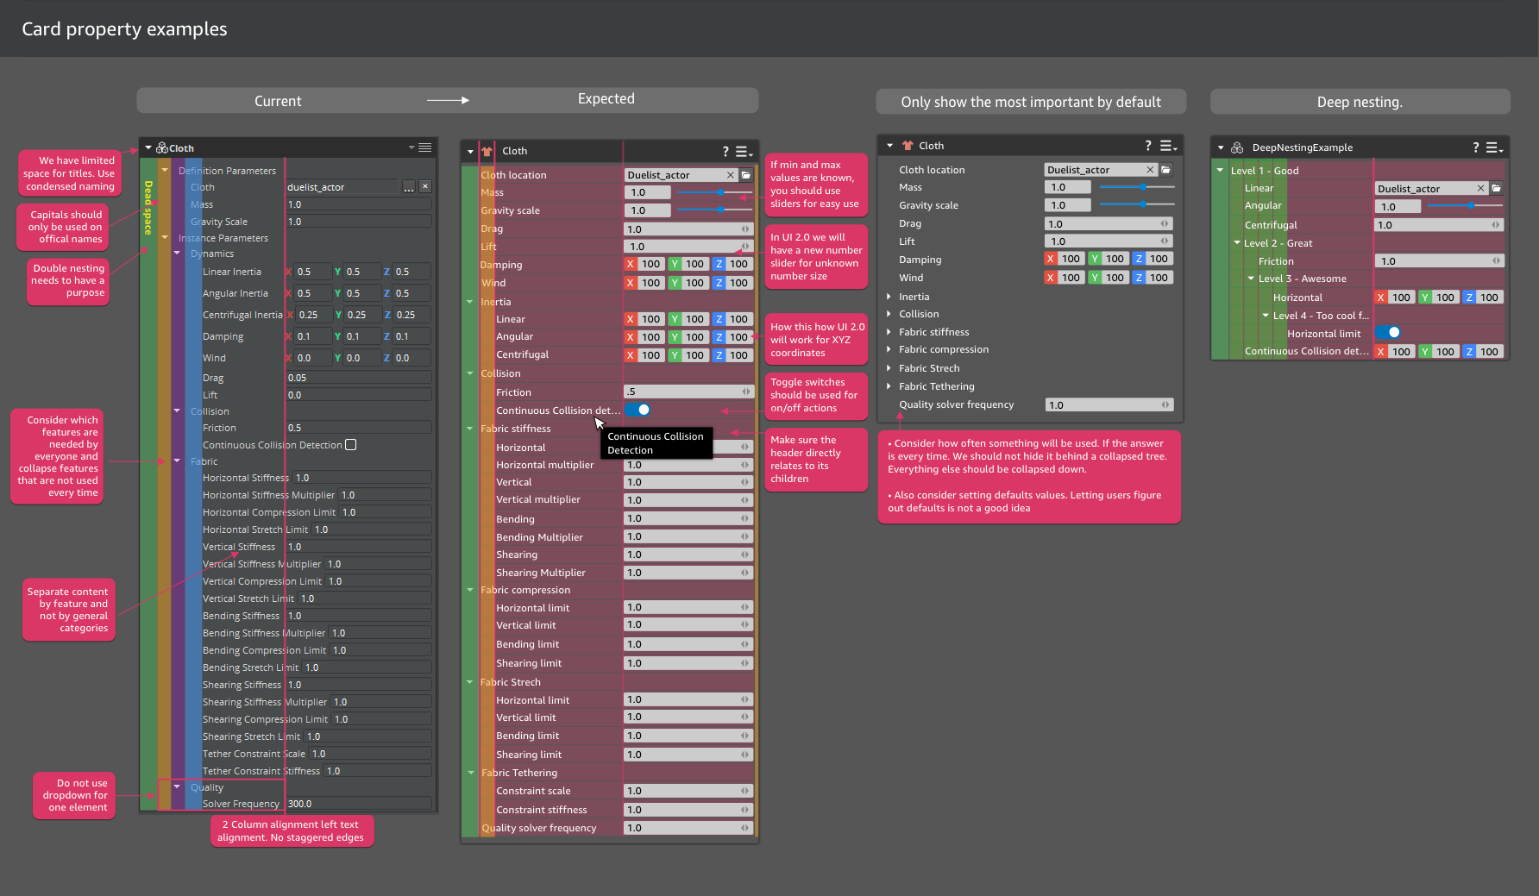Click the shirt icon on the Expected Cloth header

coord(486,151)
